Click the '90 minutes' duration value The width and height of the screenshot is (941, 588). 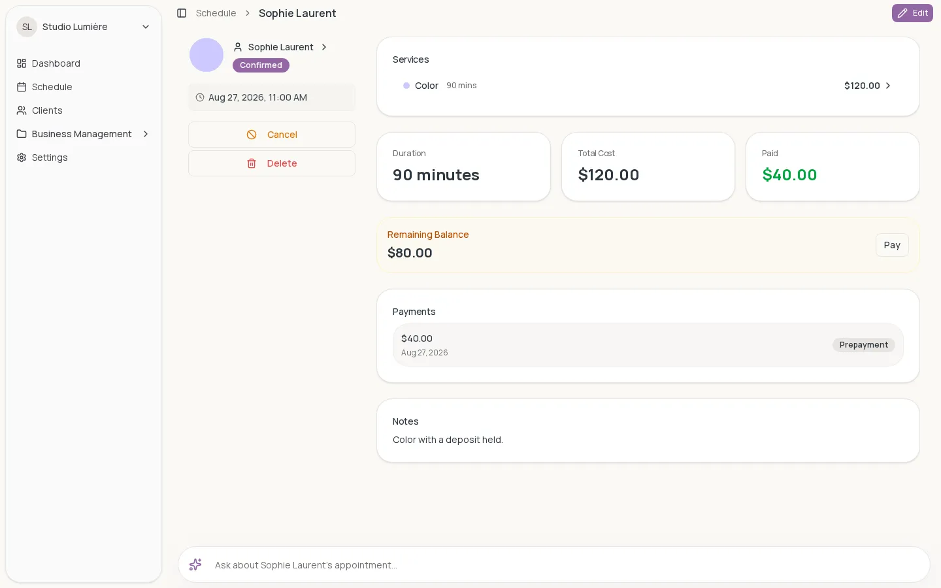pyautogui.click(x=436, y=175)
